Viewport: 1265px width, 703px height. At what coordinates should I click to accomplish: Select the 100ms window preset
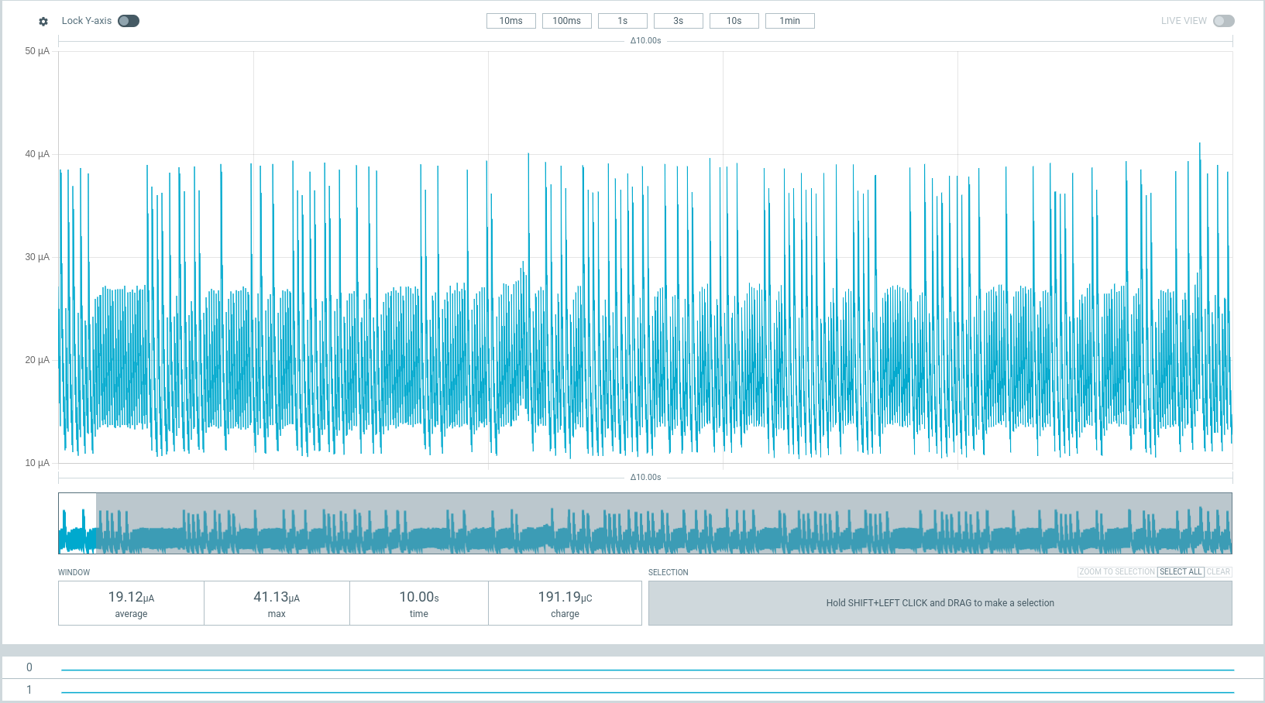tap(566, 21)
